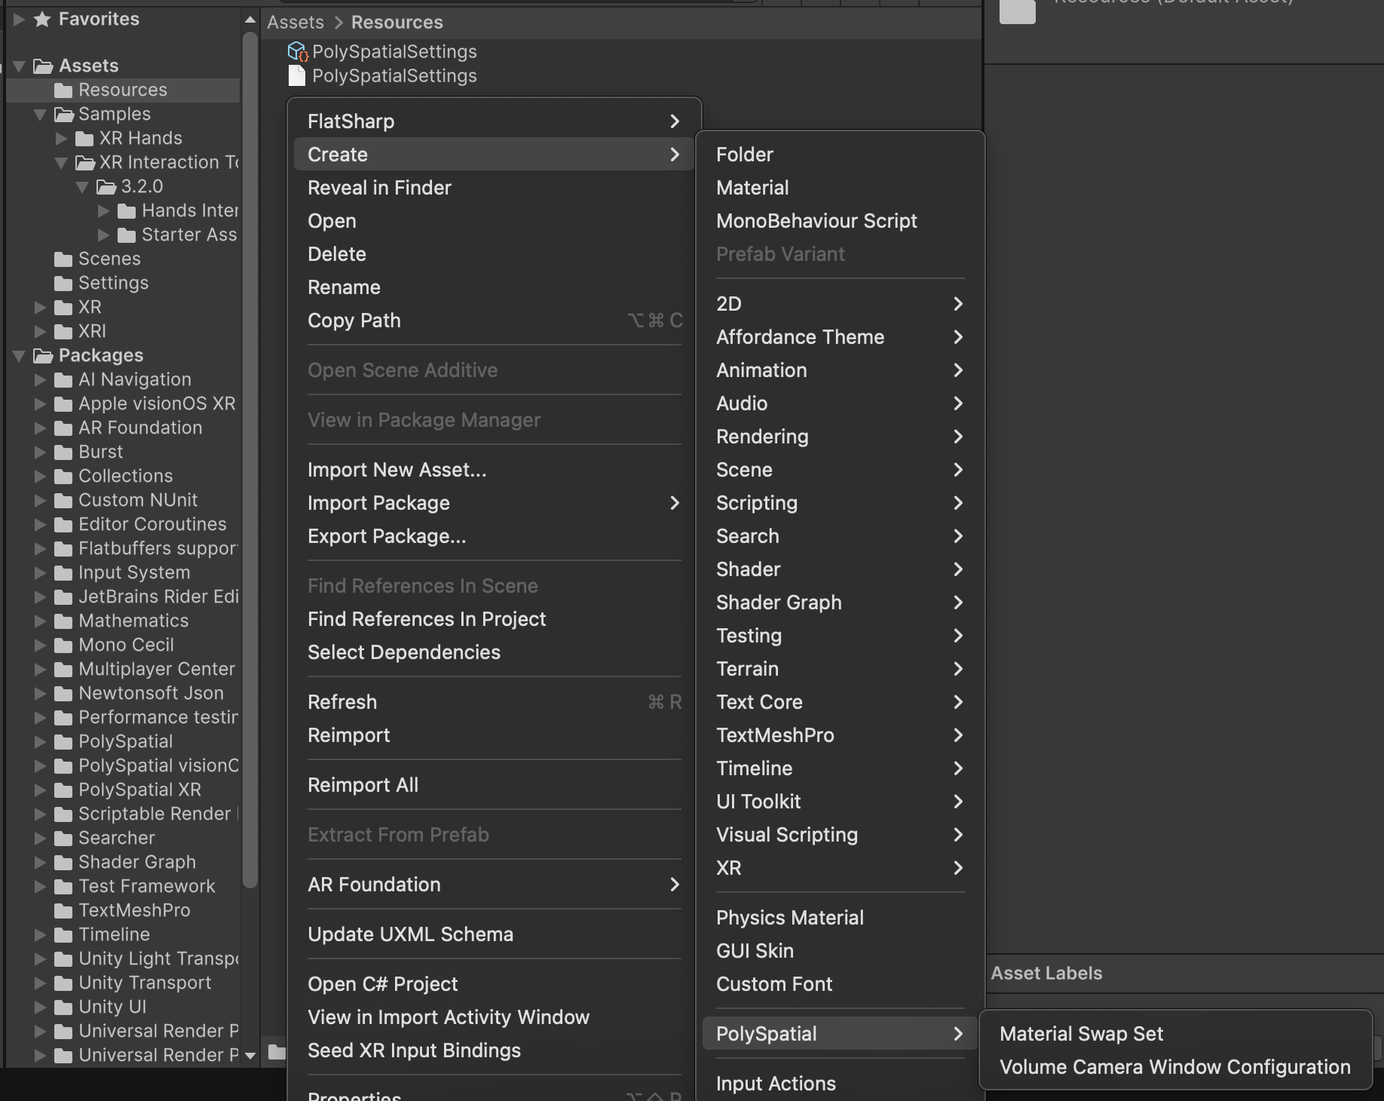This screenshot has height=1101, width=1384.
Task: Click the Collections package folder icon
Action: pyautogui.click(x=64, y=477)
